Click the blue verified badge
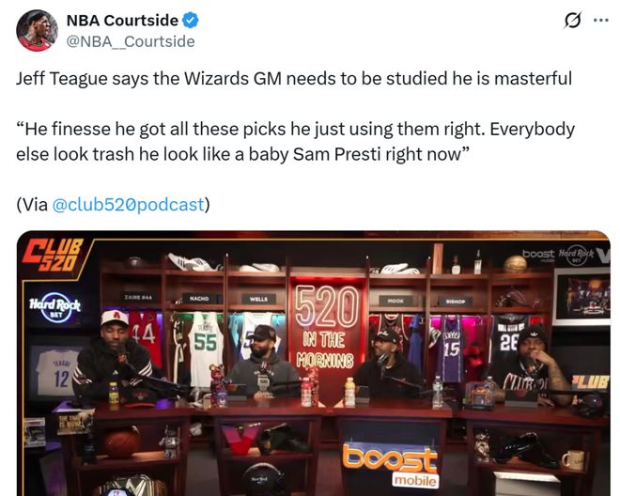This screenshot has width=620, height=496. click(x=190, y=20)
